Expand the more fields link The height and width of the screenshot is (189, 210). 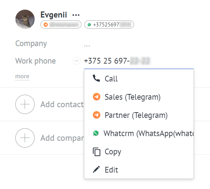coord(22,76)
